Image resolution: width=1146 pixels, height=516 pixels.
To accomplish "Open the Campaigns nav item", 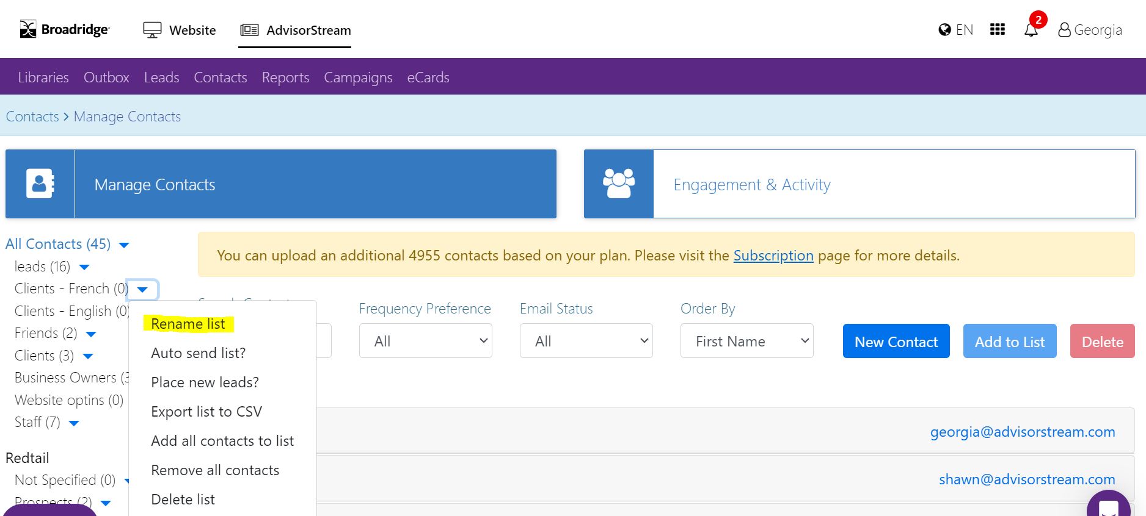I will [359, 77].
